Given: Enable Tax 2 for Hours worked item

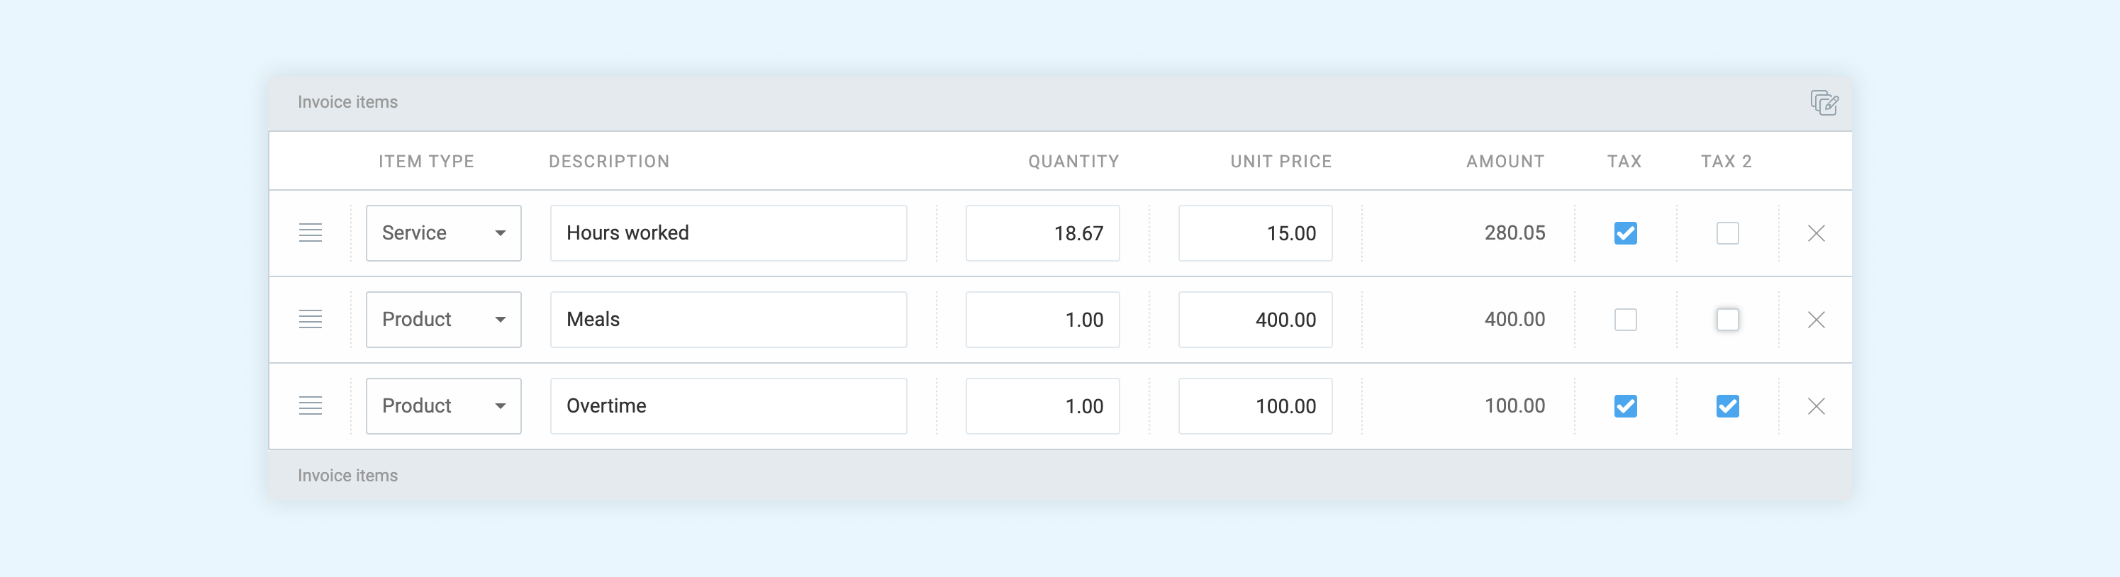Looking at the screenshot, I should 1727,234.
